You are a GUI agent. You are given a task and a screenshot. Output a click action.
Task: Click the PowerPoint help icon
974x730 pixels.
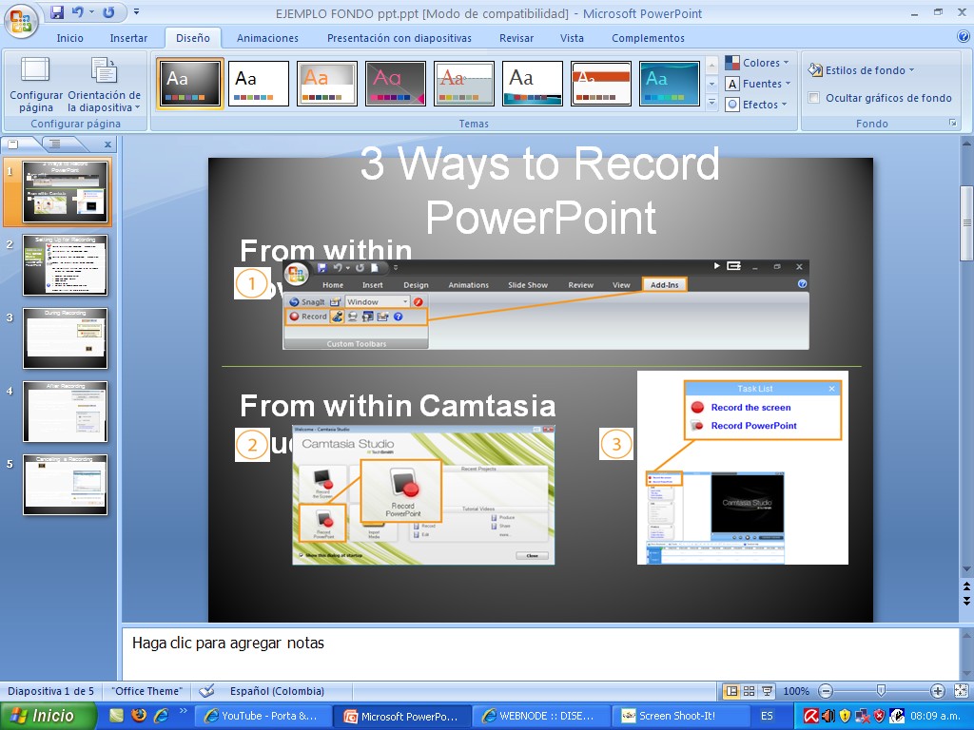pos(964,37)
